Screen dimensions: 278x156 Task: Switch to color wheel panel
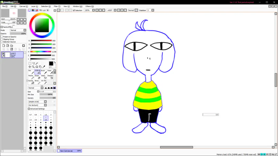pyautogui.click(x=30, y=10)
